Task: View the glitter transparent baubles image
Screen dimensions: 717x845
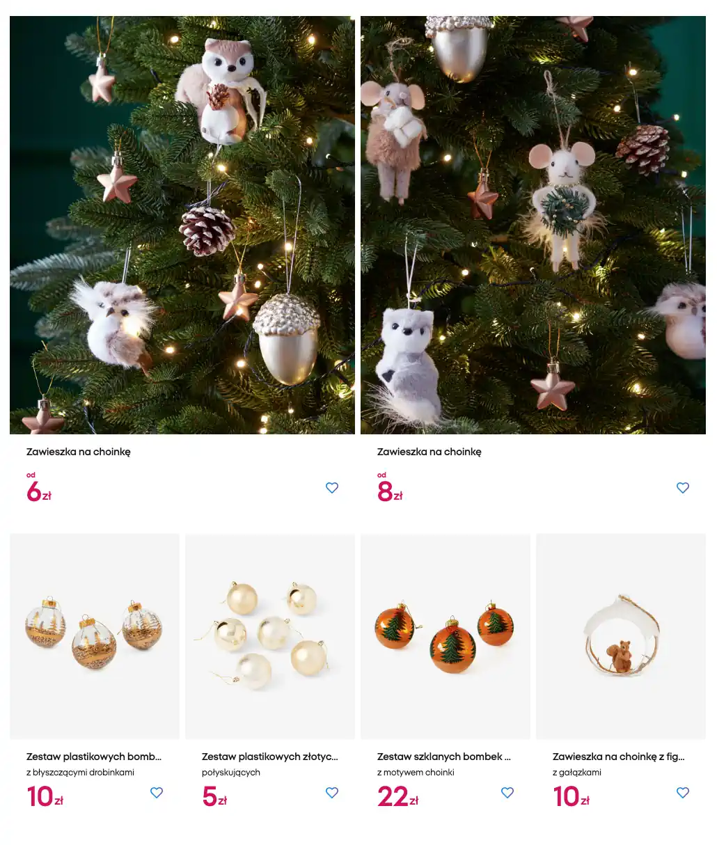Action: tap(95, 636)
